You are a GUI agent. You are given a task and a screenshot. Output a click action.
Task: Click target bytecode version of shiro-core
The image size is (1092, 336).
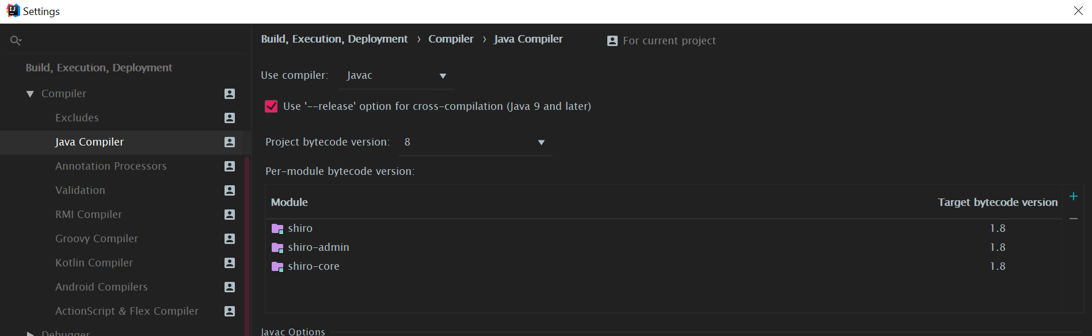(x=997, y=266)
